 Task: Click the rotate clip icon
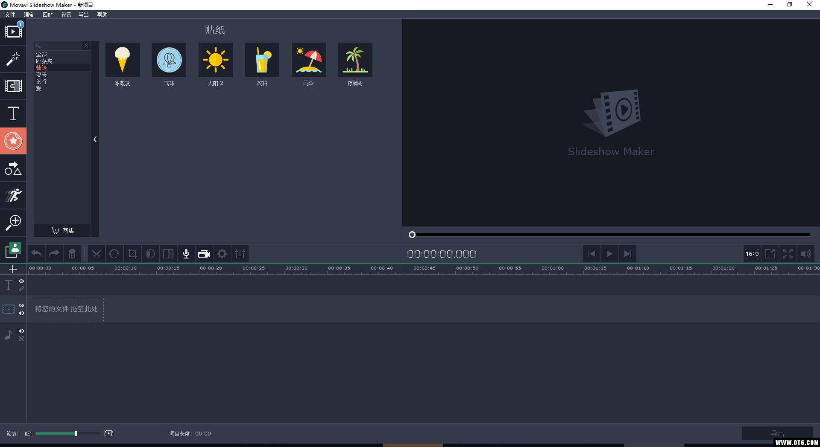(114, 254)
